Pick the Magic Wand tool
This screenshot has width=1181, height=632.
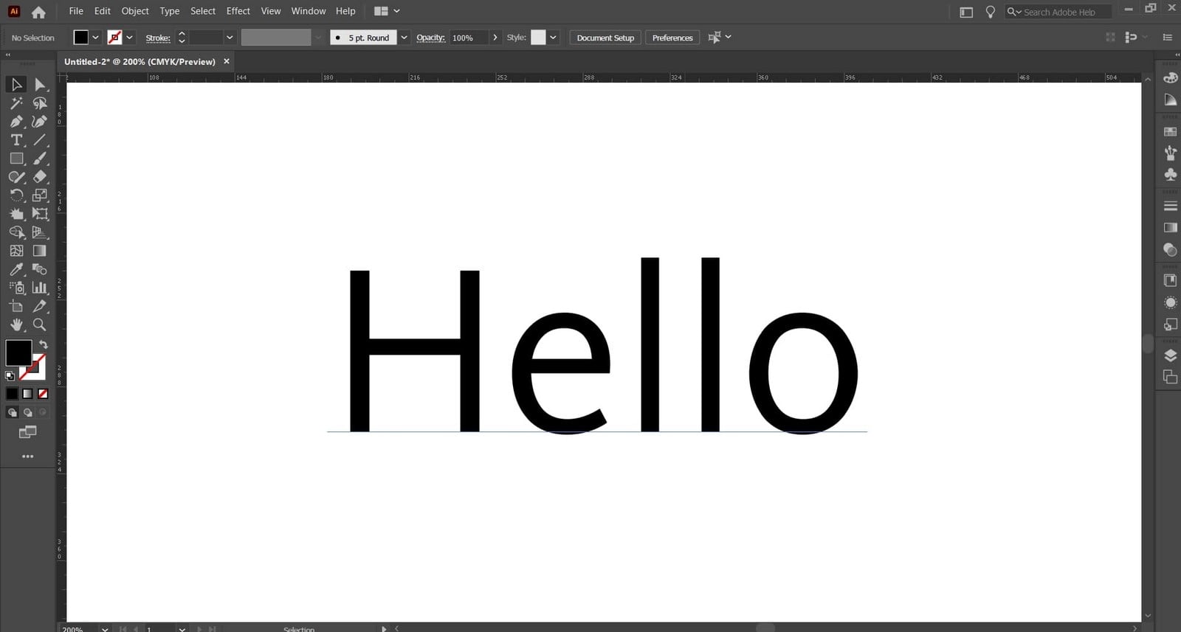coord(16,103)
